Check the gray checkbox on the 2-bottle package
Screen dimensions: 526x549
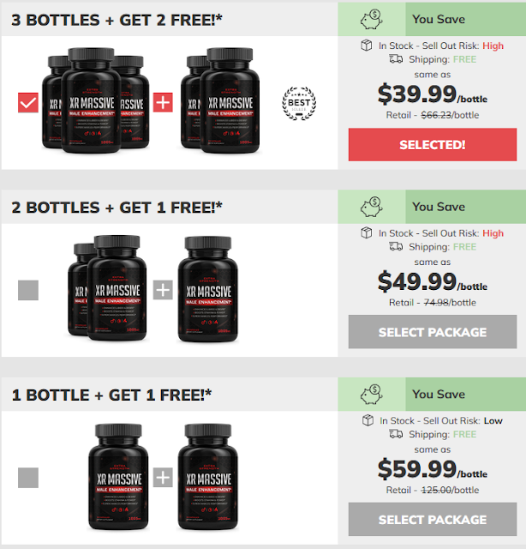pyautogui.click(x=28, y=290)
